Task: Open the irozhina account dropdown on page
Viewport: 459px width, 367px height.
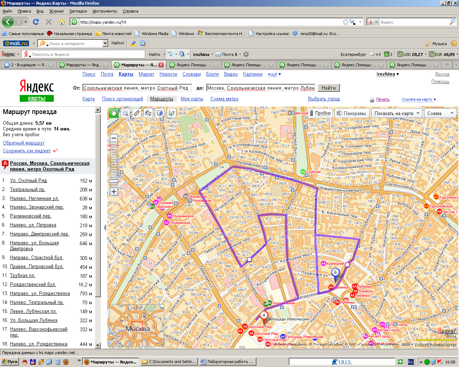Action: point(388,74)
